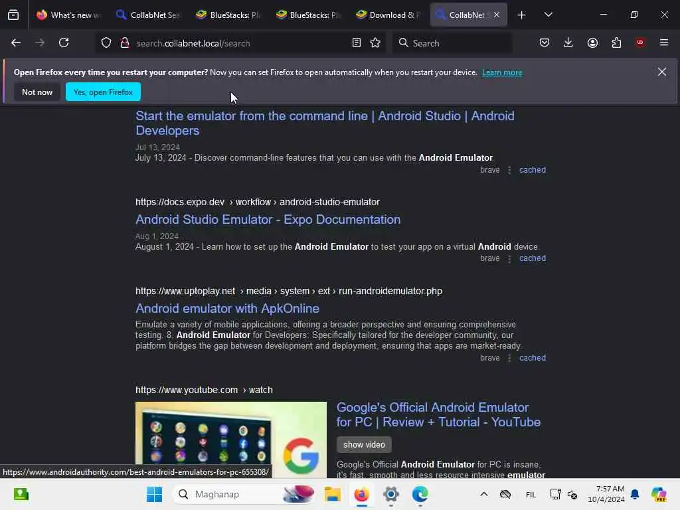Close the active CollabNet tab
The height and width of the screenshot is (510, 680).
coord(497,15)
